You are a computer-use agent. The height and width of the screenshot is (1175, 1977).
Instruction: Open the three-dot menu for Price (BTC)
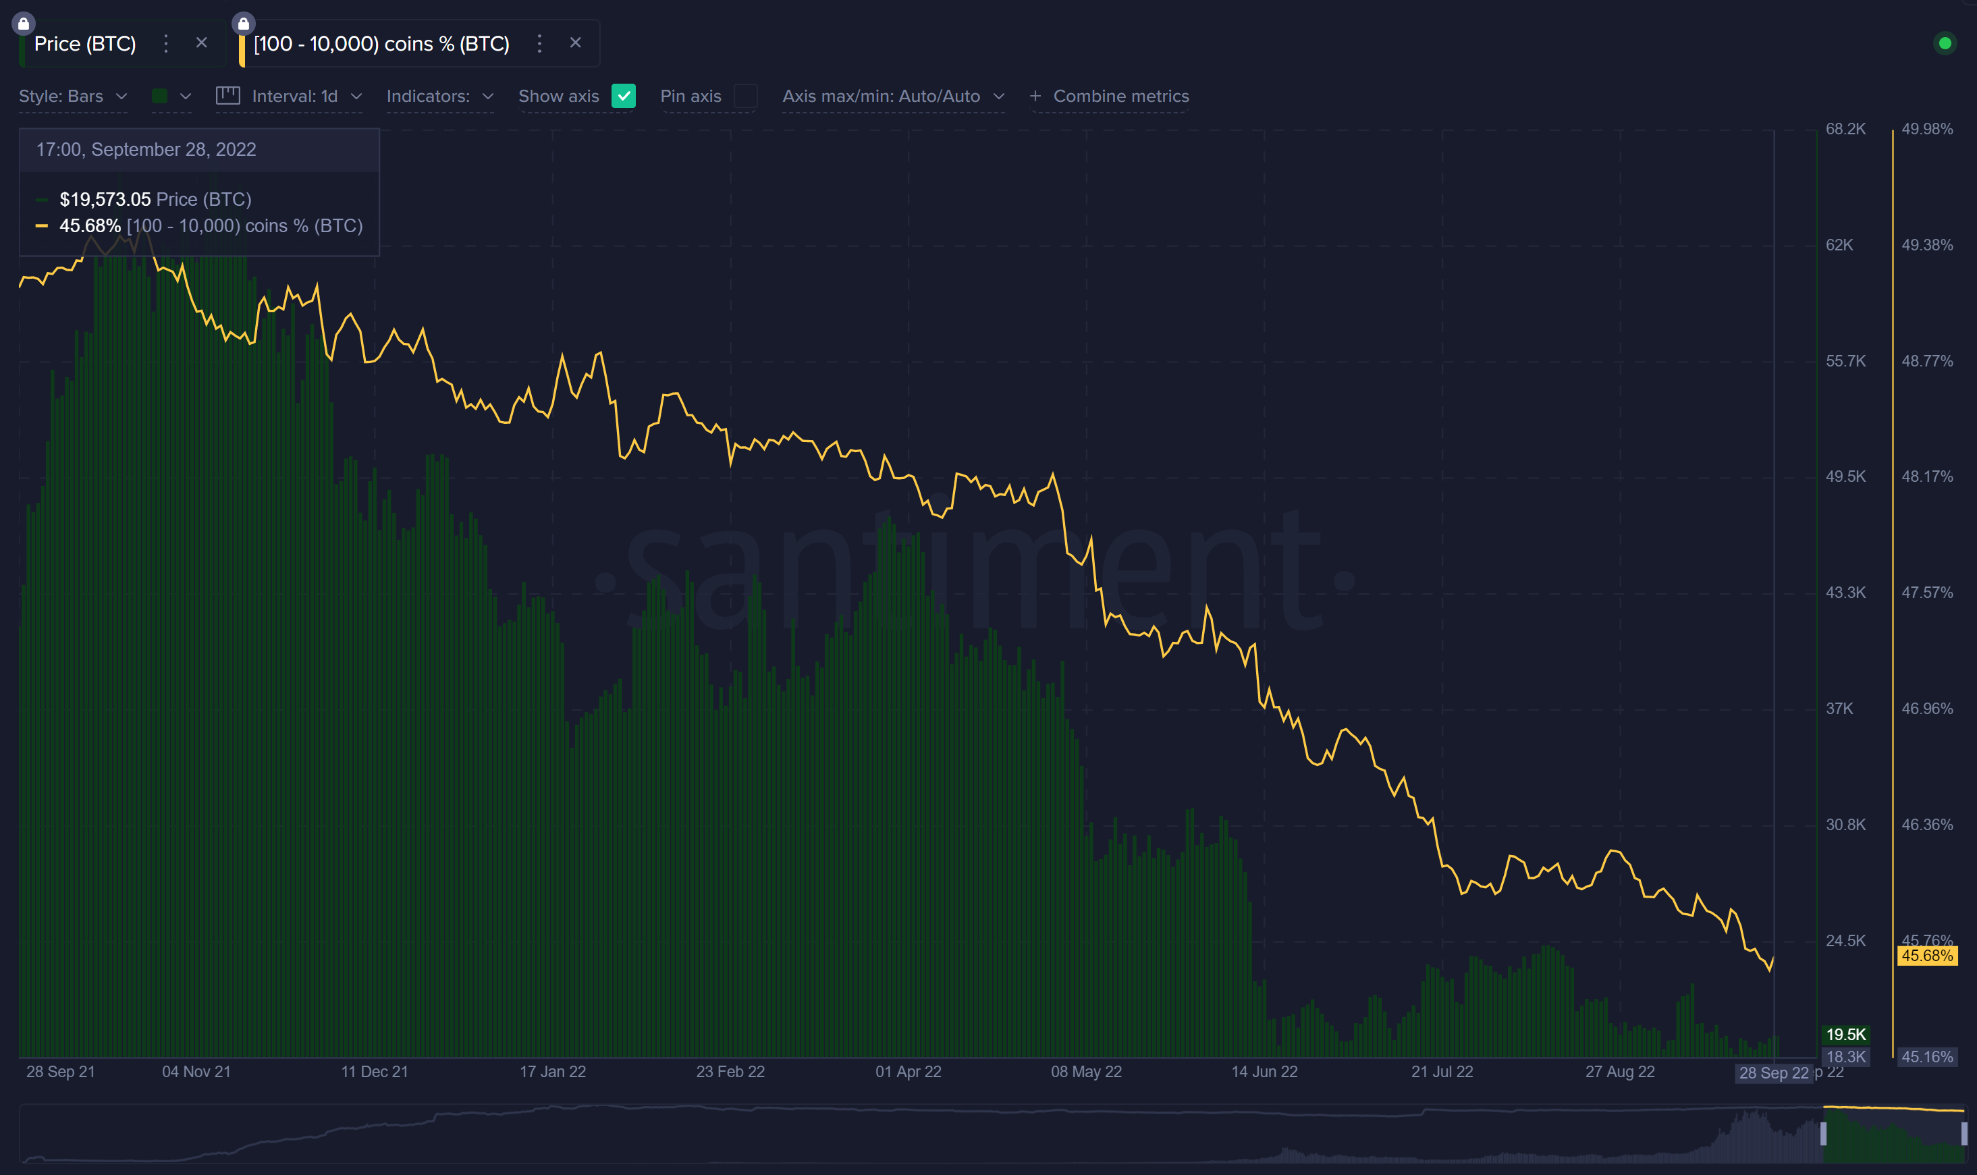165,44
